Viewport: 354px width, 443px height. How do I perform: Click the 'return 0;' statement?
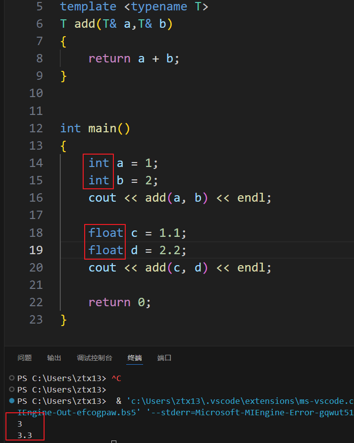point(120,302)
